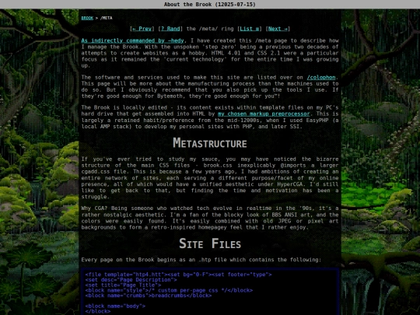Click the code line 'set desc="Page Description"'
The width and height of the screenshot is (420, 315).
tap(131, 280)
